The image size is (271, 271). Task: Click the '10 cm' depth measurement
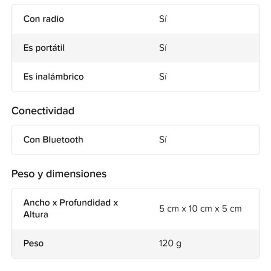[x=201, y=208]
